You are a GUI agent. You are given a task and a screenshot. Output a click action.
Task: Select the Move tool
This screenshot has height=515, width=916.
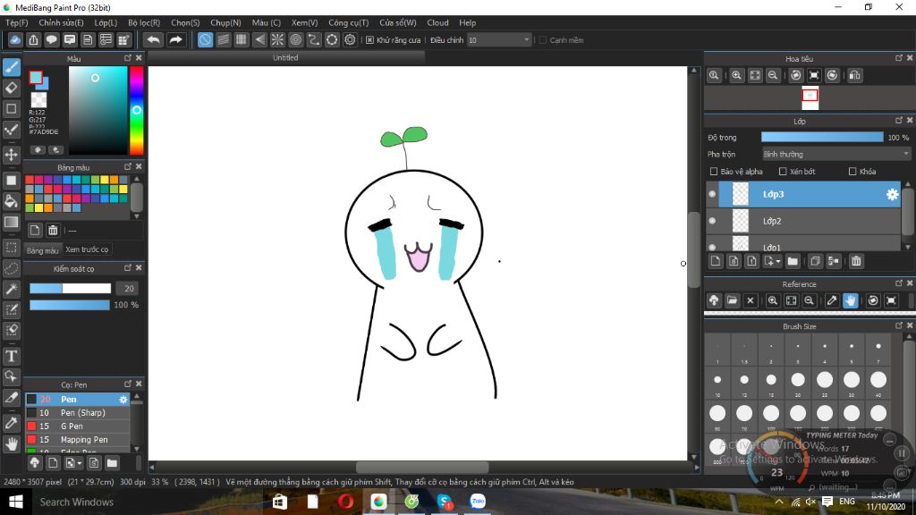[11, 155]
